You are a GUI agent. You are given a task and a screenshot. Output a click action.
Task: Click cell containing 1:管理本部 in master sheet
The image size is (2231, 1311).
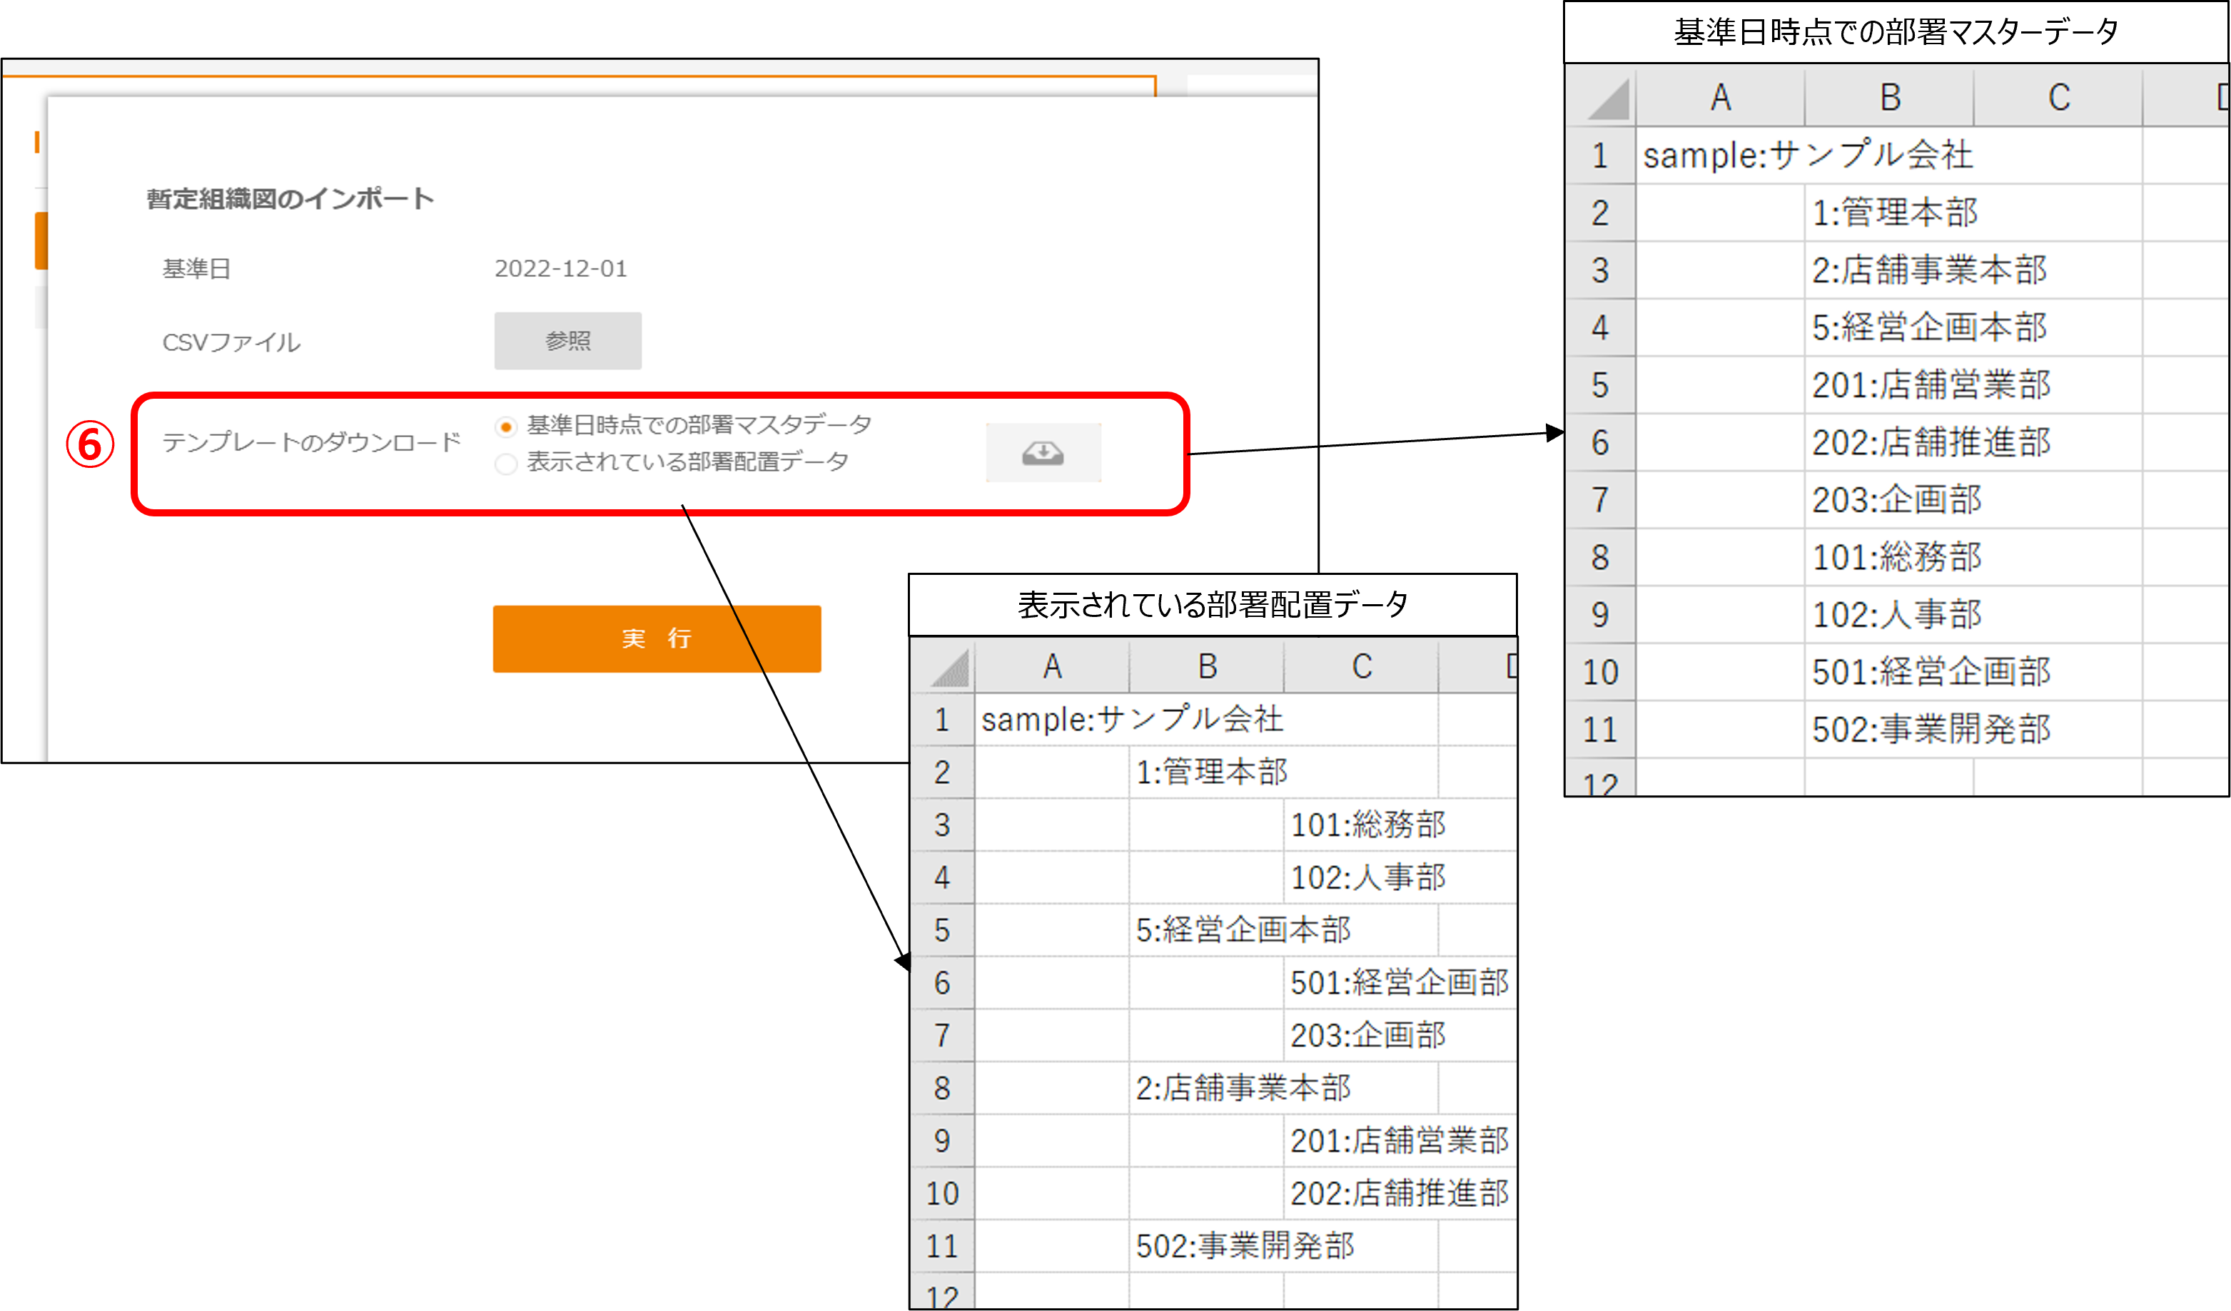coord(1895,213)
